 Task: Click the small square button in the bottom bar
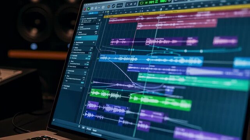(x=83, y=128)
